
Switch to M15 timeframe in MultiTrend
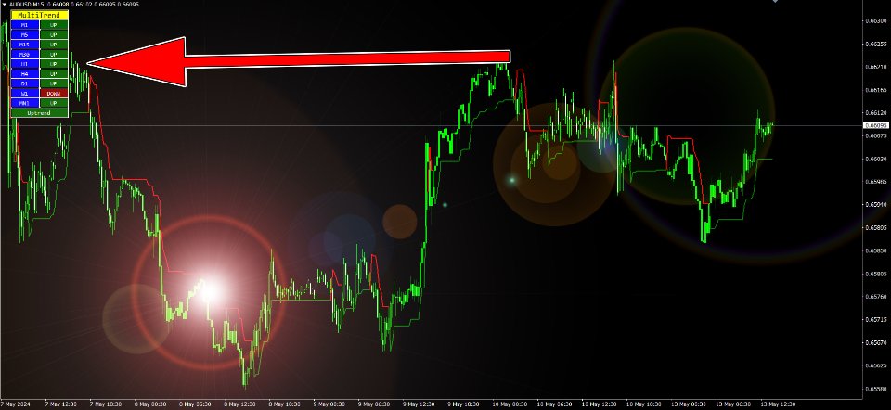click(x=25, y=45)
